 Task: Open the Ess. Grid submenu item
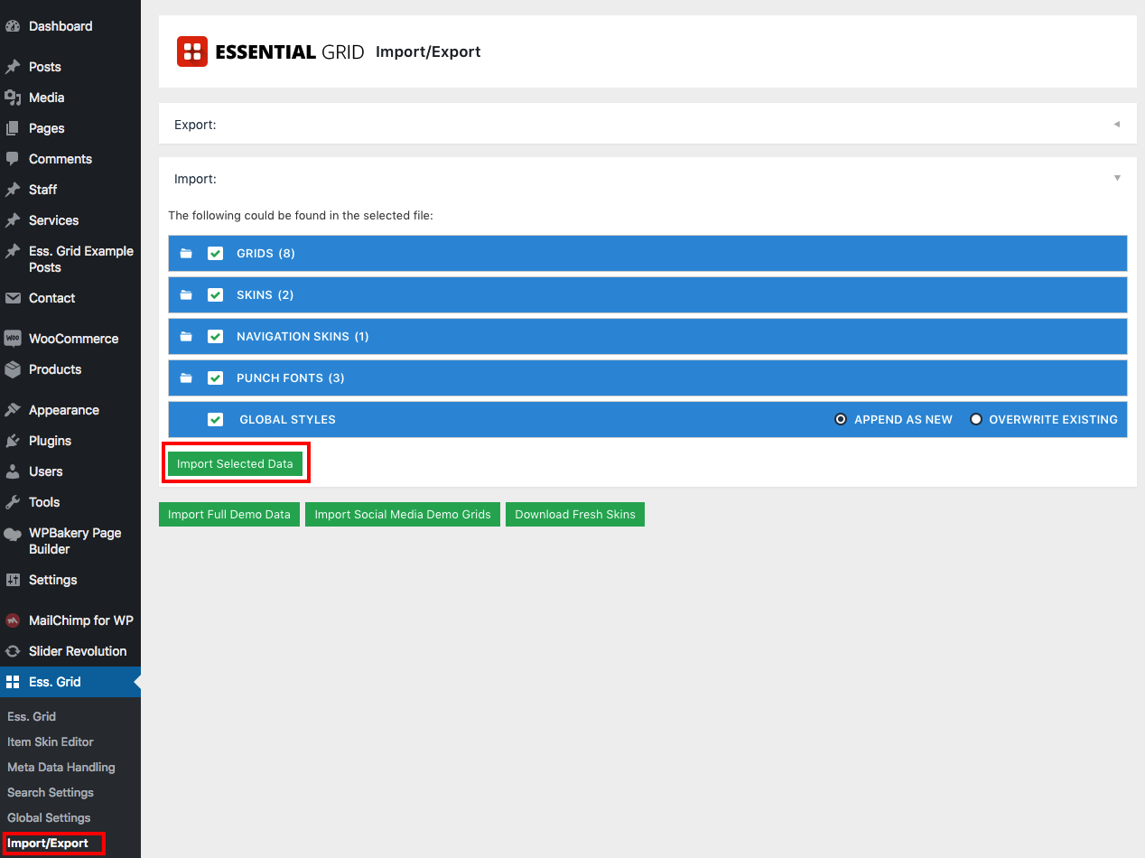32,716
